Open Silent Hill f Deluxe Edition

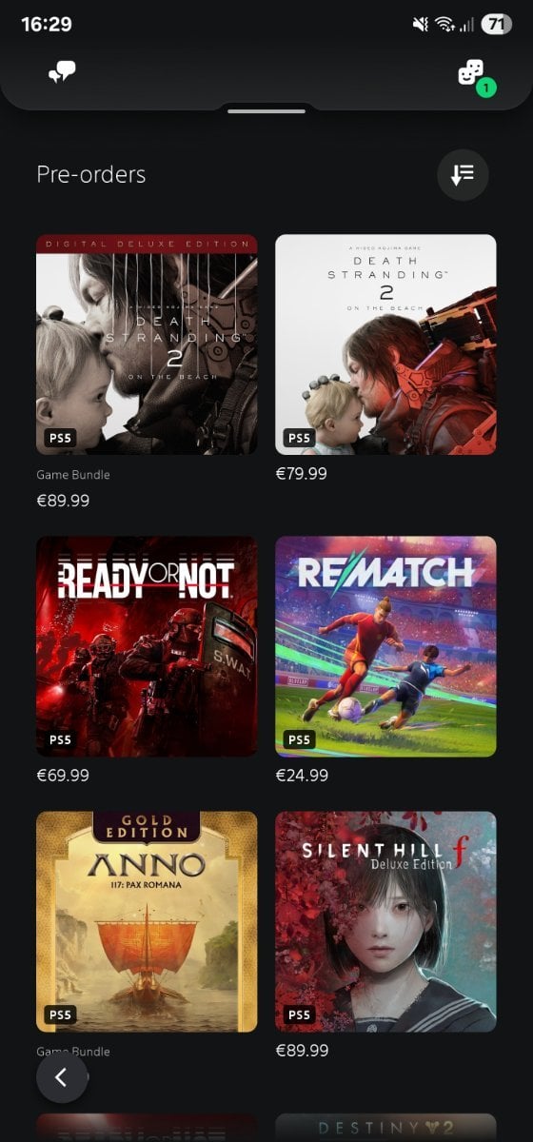click(x=385, y=921)
